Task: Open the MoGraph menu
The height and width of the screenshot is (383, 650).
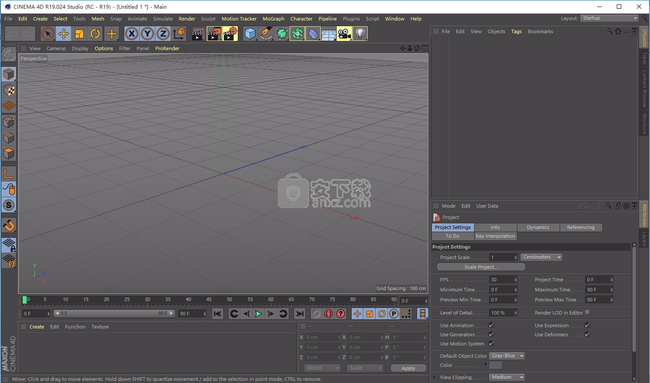Action: click(274, 19)
